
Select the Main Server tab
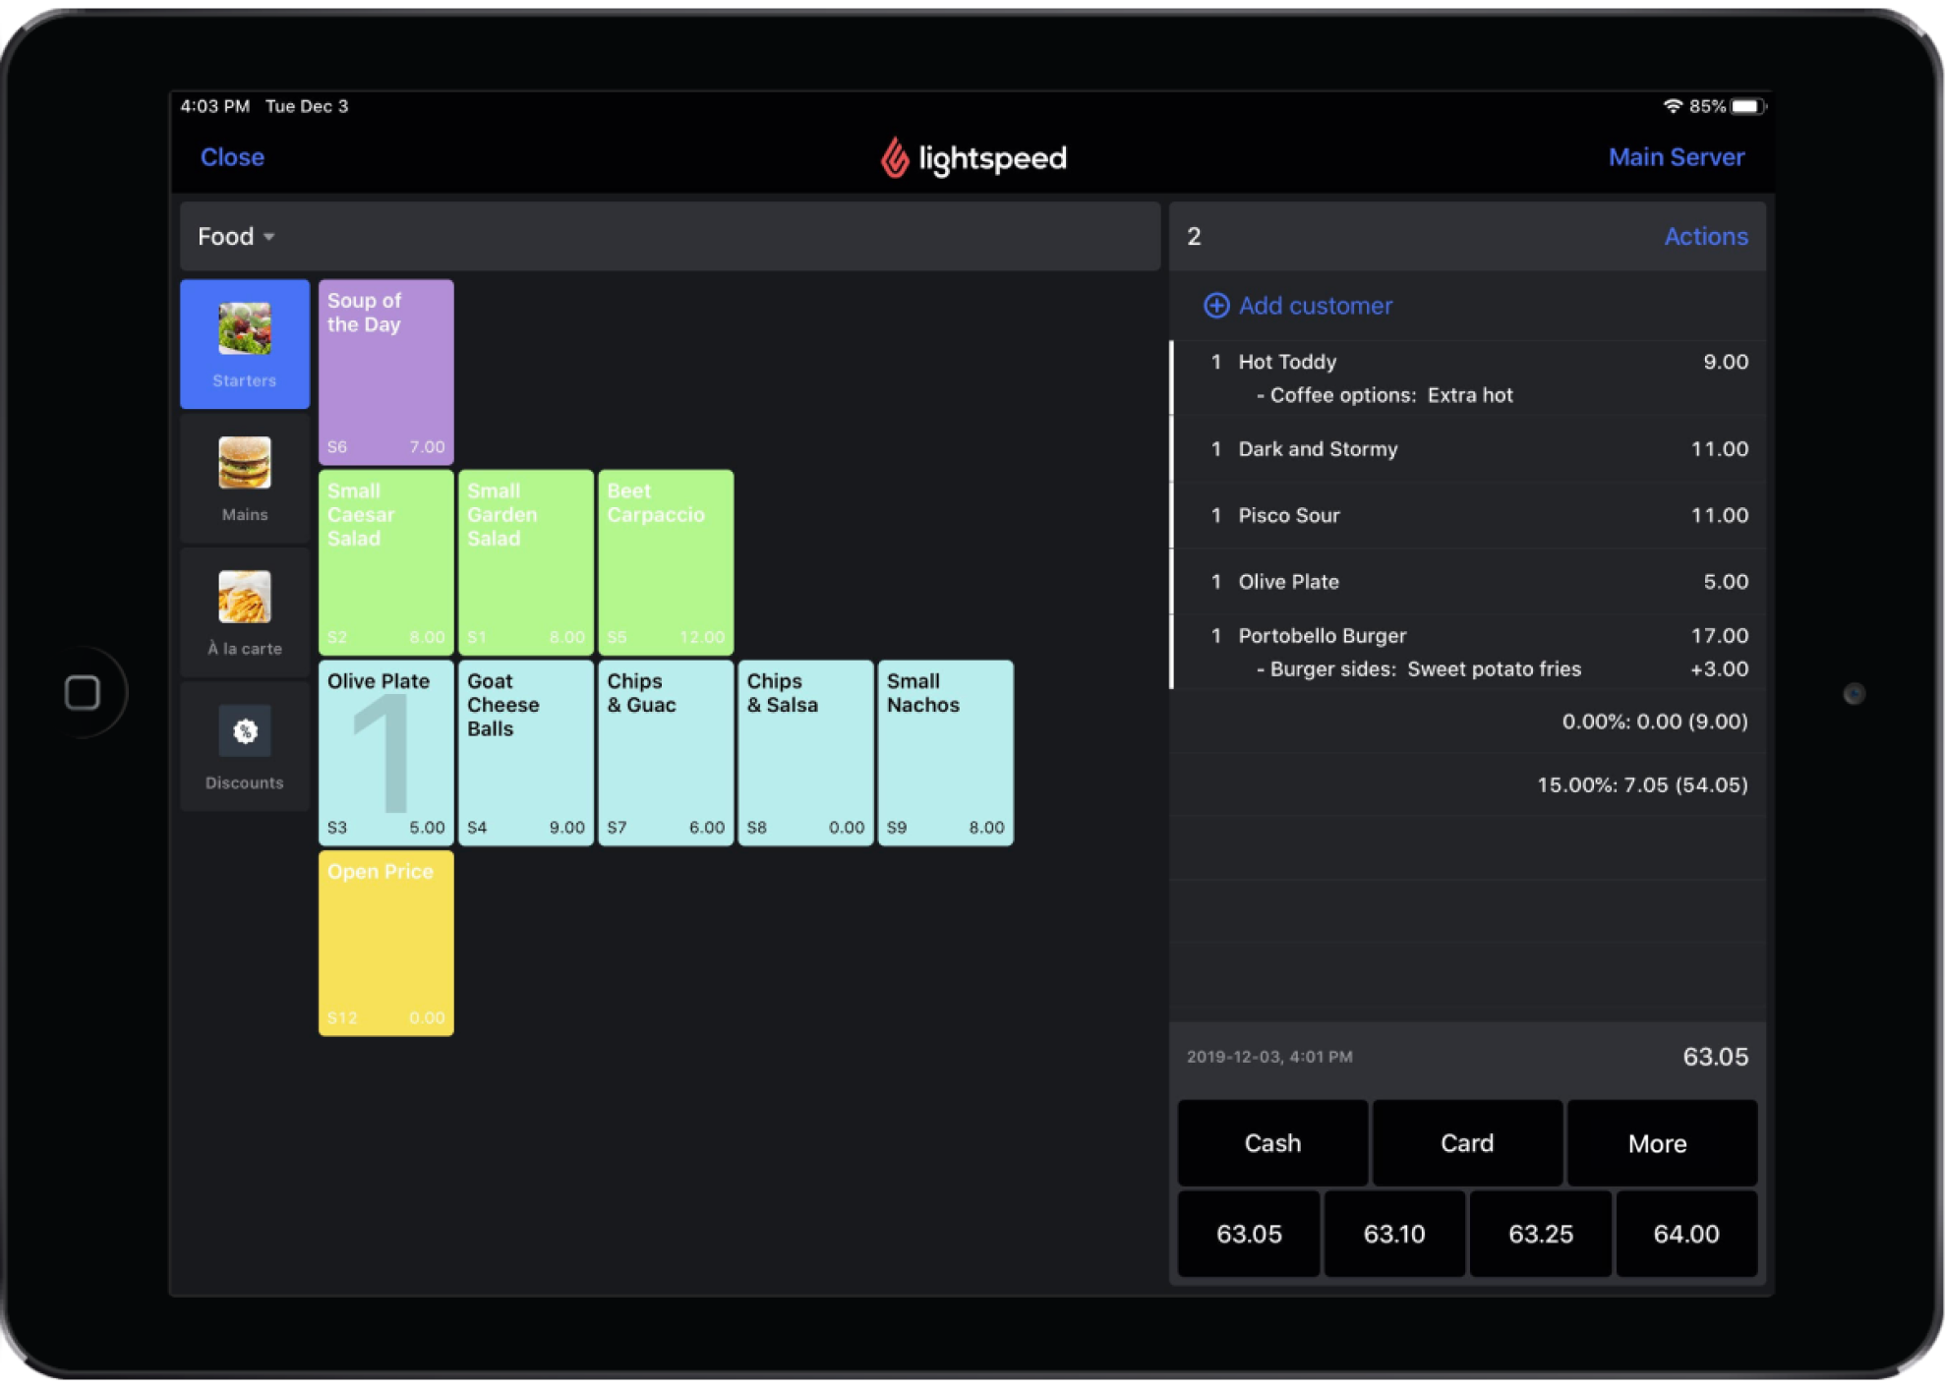1678,156
